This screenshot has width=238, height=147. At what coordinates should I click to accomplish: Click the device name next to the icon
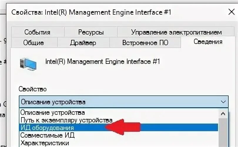[x=103, y=62]
